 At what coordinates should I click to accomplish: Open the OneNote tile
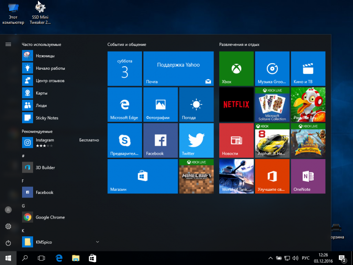point(308,176)
